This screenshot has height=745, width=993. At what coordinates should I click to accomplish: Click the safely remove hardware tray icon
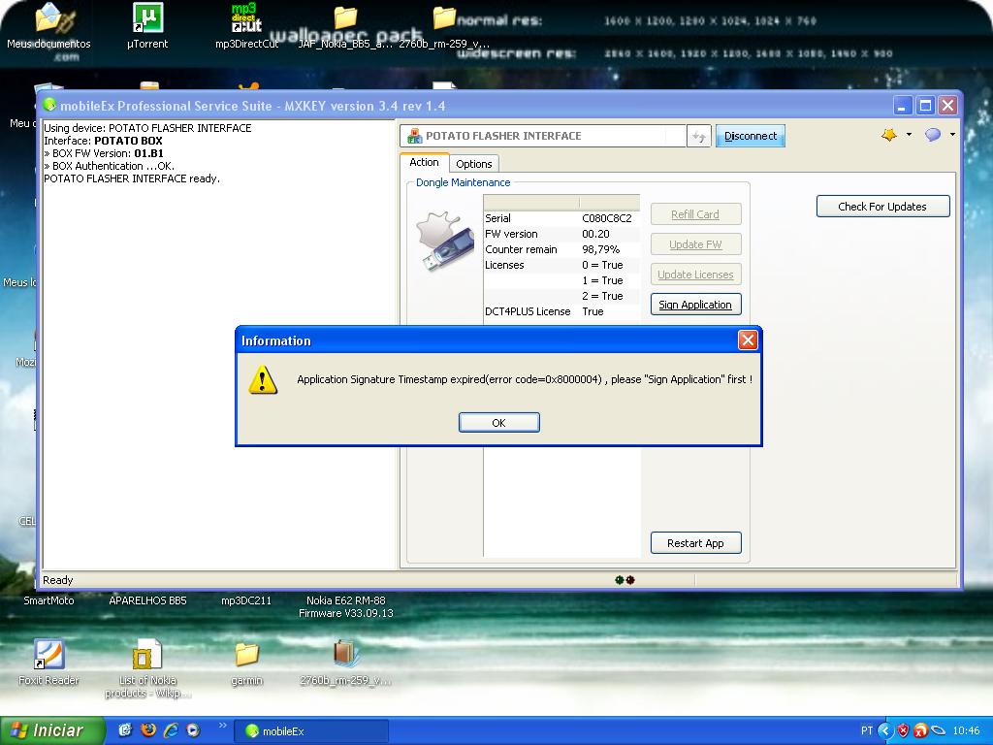(x=938, y=730)
